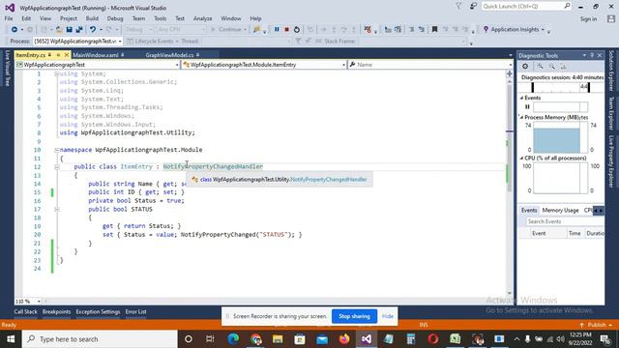Close the ItemEntry.cs tab
The width and height of the screenshot is (619, 348).
pos(67,55)
